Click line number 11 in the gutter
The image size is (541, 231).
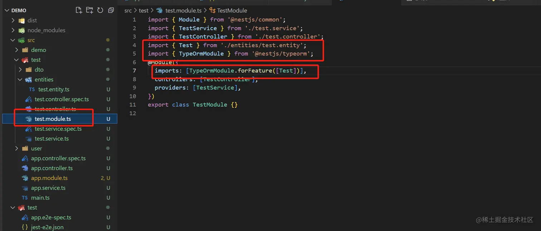(133, 105)
